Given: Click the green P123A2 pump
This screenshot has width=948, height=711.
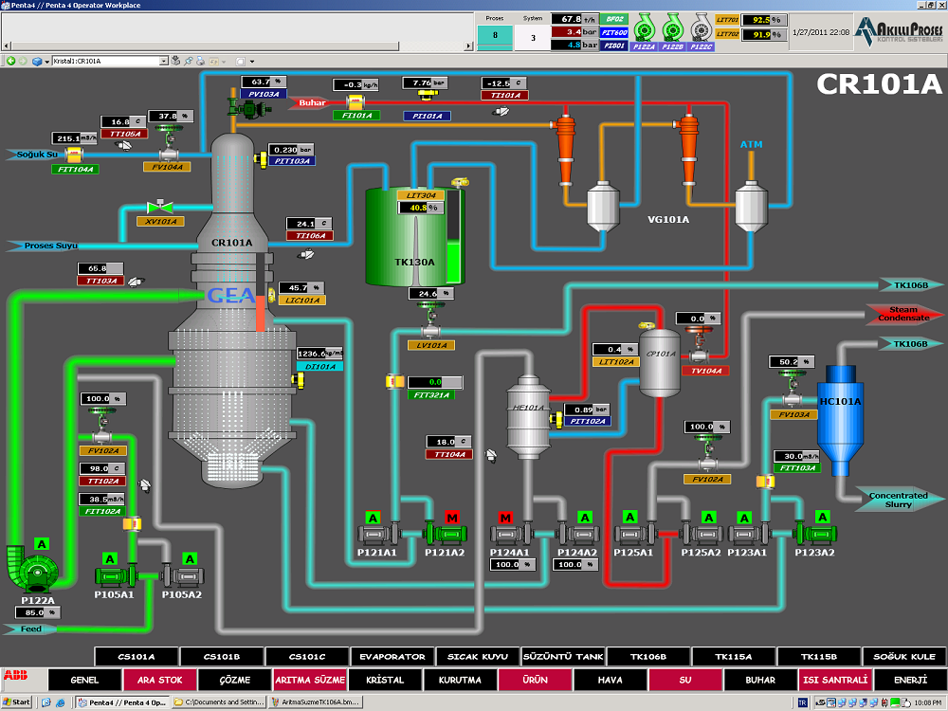Looking at the screenshot, I should point(812,535).
